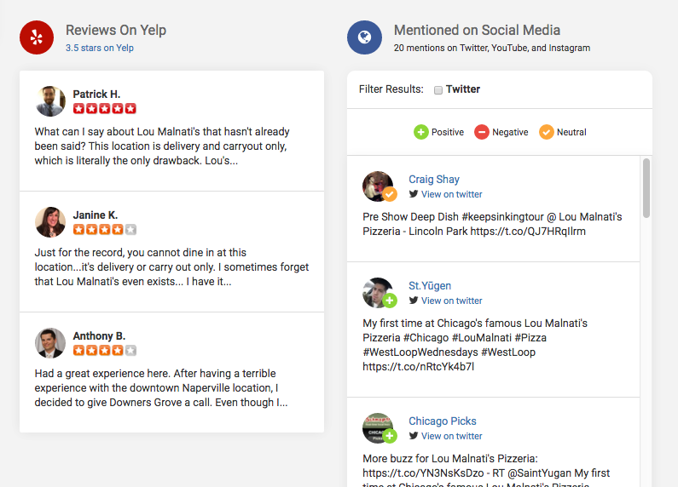Click the Anthony B. reviewer name
The width and height of the screenshot is (678, 487).
[99, 336]
